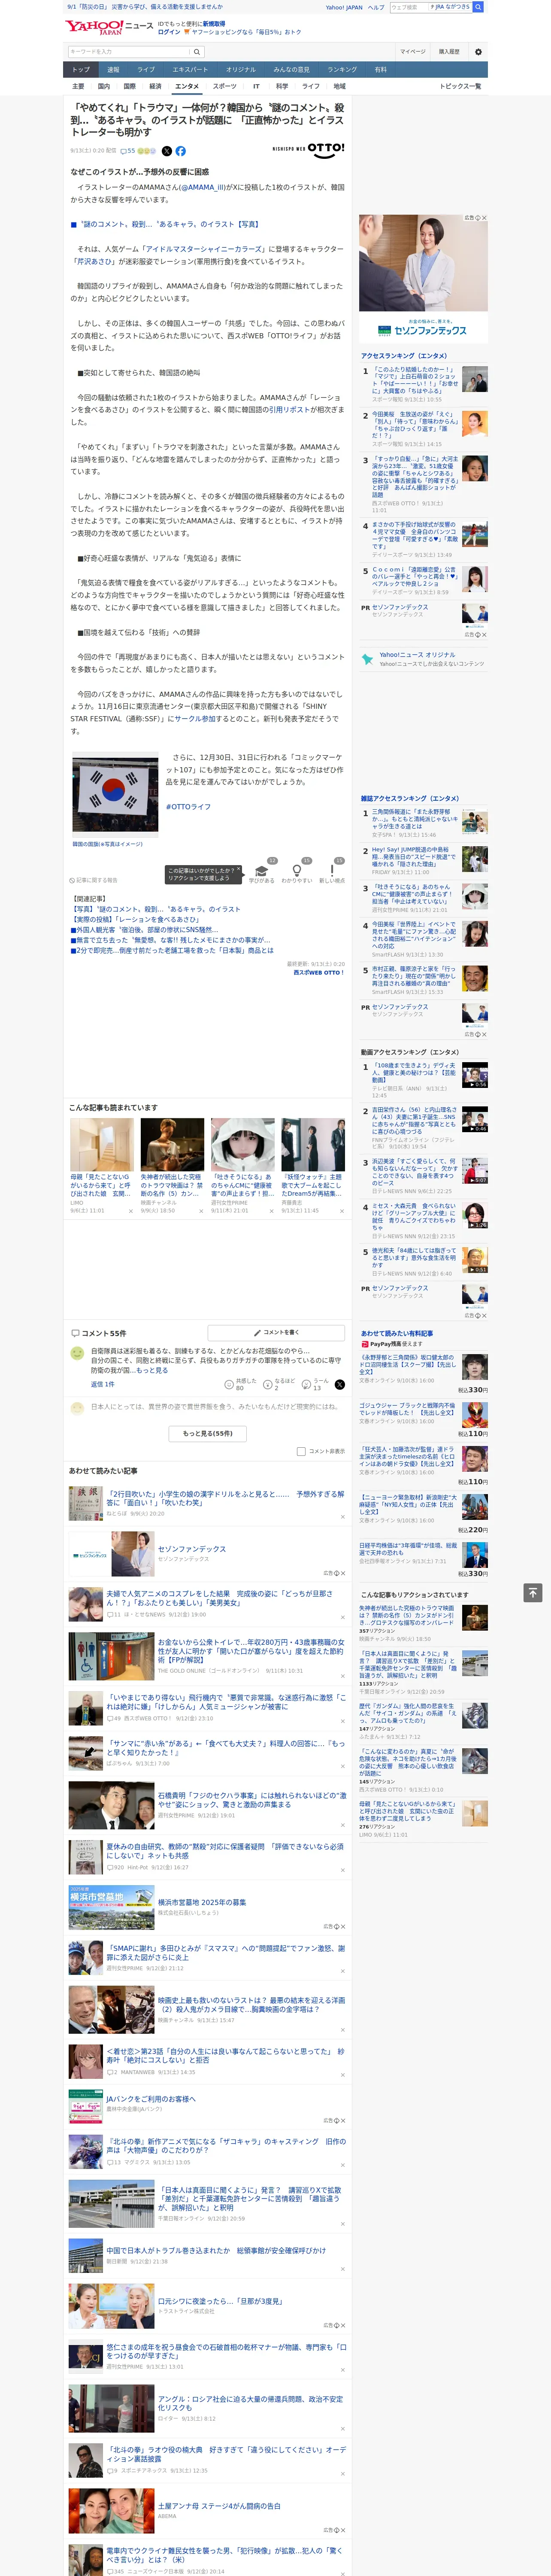The height and width of the screenshot is (2576, 551).
Task: Share the article on X
Action: click(167, 151)
